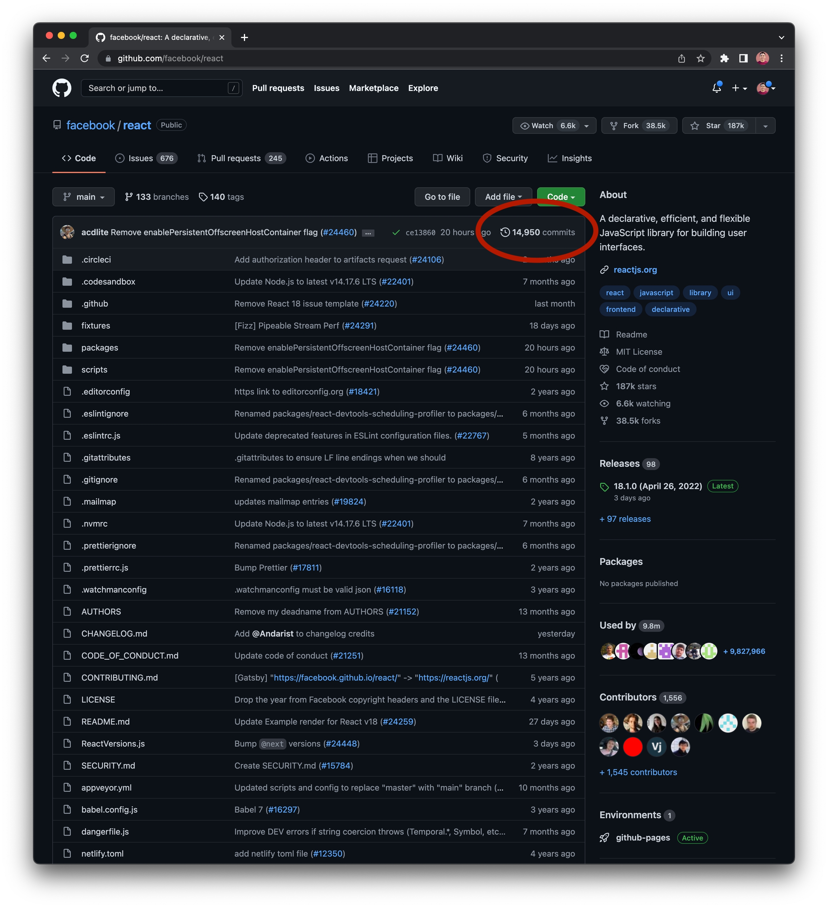Click the declarative topic tag
Screen dimensions: 828x908
[x=670, y=309]
